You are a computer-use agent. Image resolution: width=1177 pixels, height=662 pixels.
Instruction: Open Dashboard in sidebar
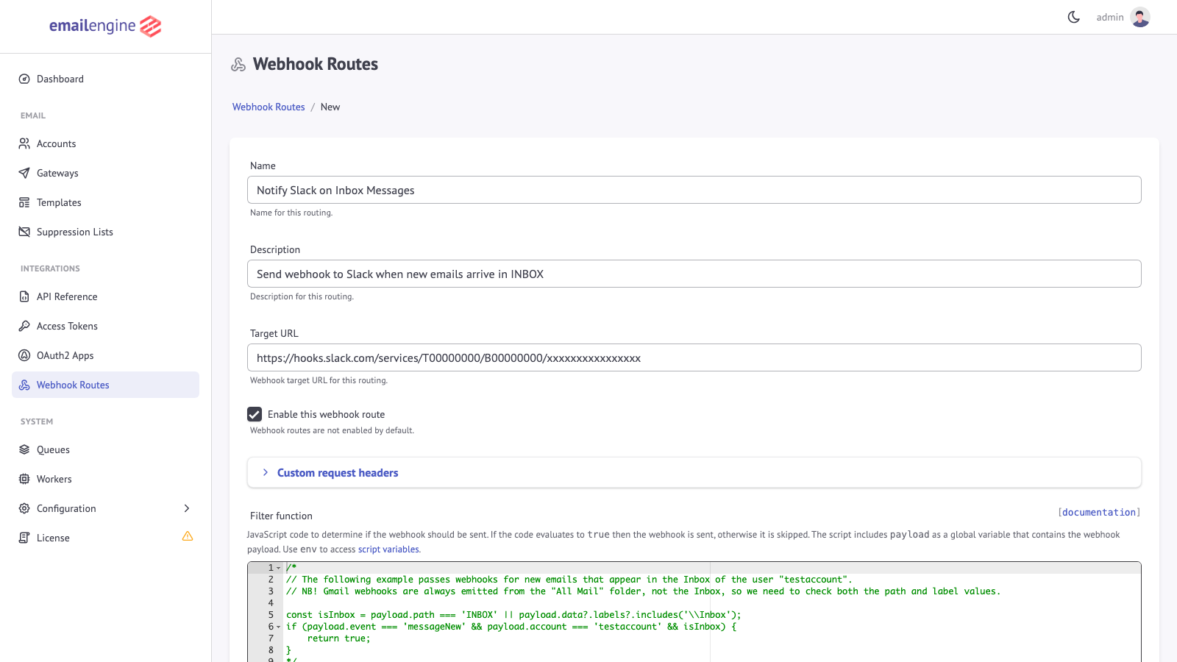pyautogui.click(x=105, y=79)
